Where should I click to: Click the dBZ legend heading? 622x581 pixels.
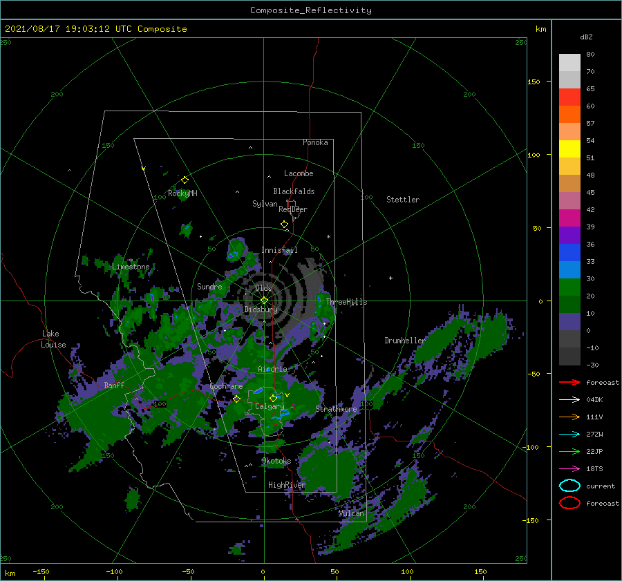click(x=586, y=37)
